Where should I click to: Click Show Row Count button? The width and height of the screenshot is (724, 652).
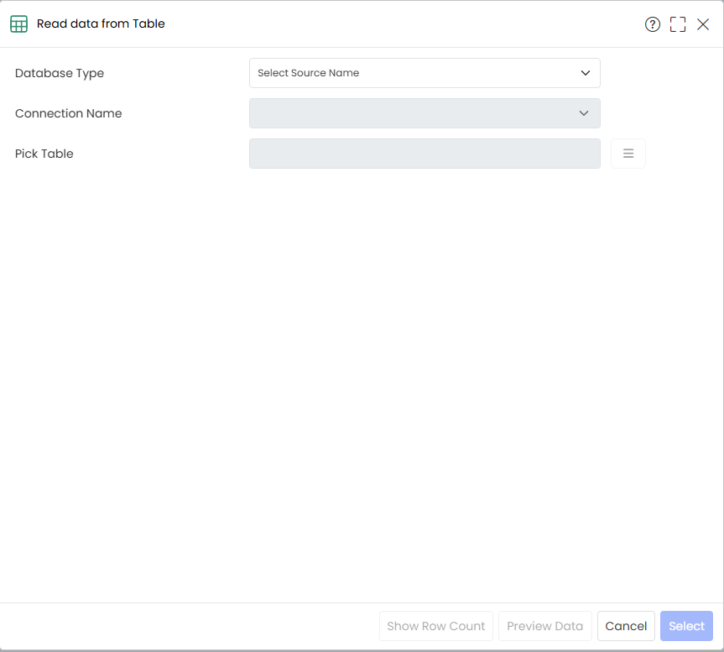tap(436, 626)
